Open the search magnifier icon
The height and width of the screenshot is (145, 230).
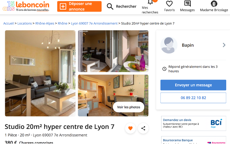pyautogui.click(x=110, y=7)
